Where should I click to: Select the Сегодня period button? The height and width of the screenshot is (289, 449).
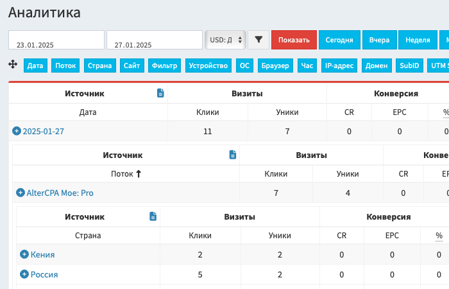pos(339,40)
